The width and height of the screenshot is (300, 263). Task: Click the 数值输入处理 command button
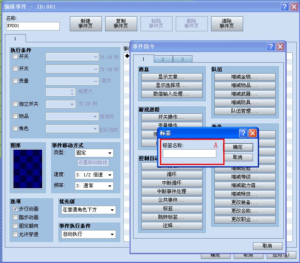[172, 94]
